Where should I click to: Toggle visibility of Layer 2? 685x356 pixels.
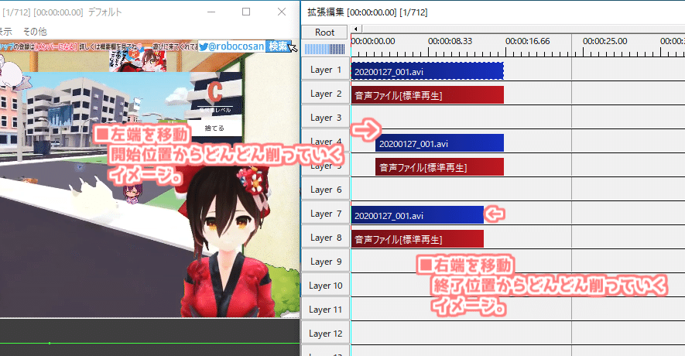coord(325,94)
